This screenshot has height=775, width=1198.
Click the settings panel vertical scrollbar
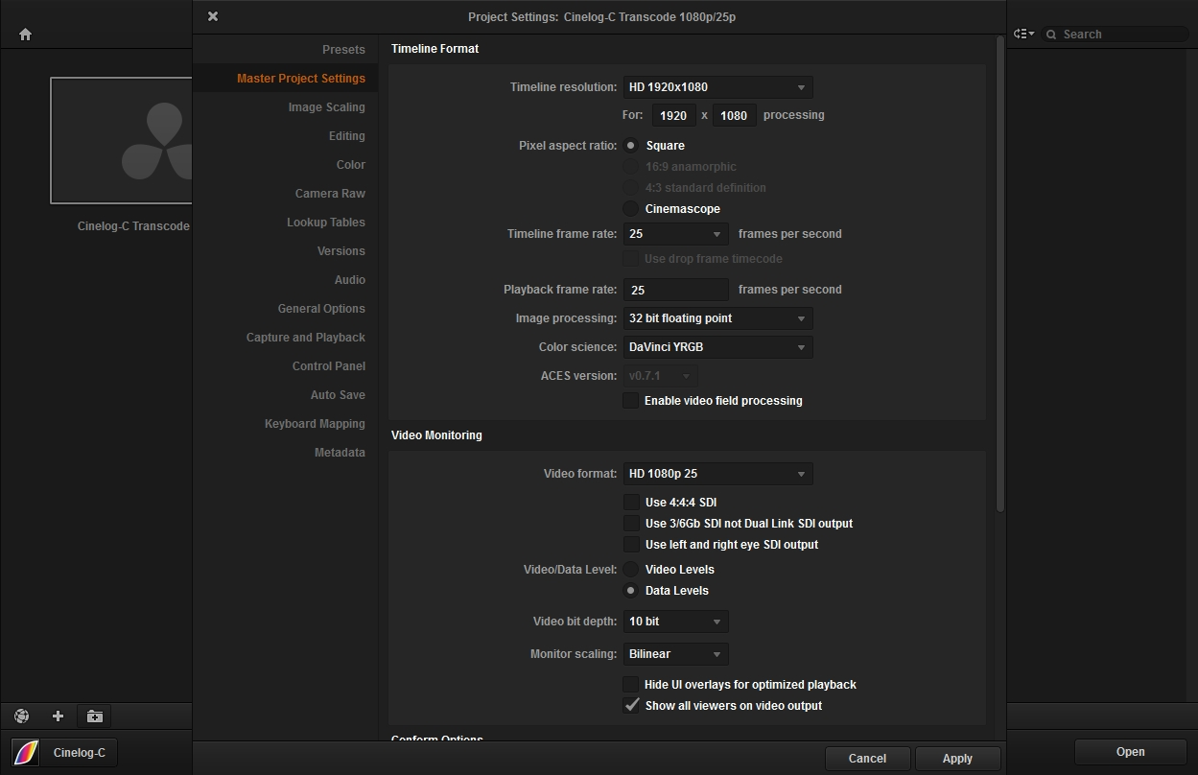point(1000,273)
